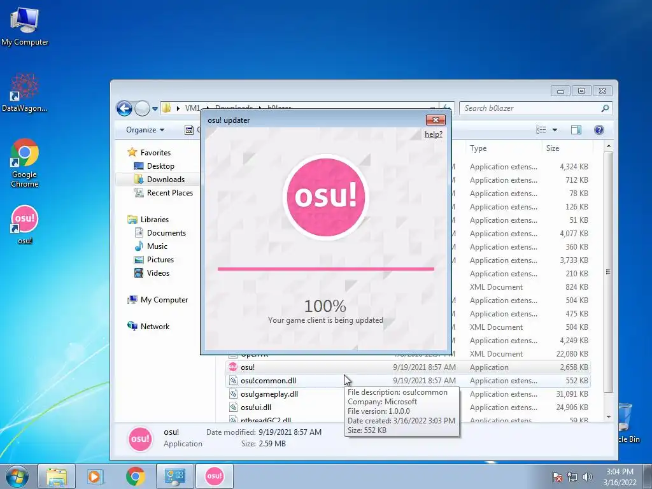Open Windows Explorer from taskbar
The image size is (652, 489).
(x=57, y=476)
